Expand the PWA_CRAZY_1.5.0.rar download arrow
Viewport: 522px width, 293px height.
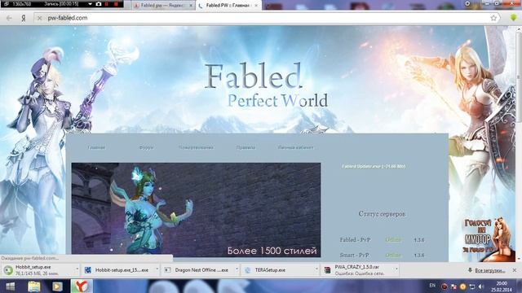pyautogui.click(x=396, y=269)
